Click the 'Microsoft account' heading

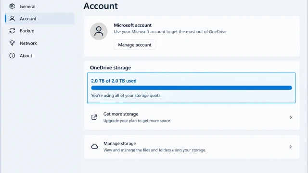point(133,25)
